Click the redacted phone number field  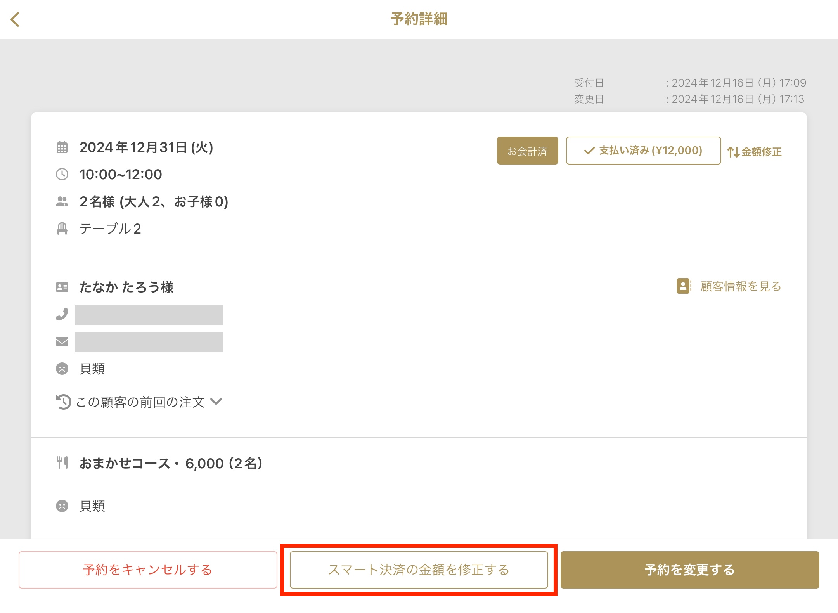tap(149, 315)
